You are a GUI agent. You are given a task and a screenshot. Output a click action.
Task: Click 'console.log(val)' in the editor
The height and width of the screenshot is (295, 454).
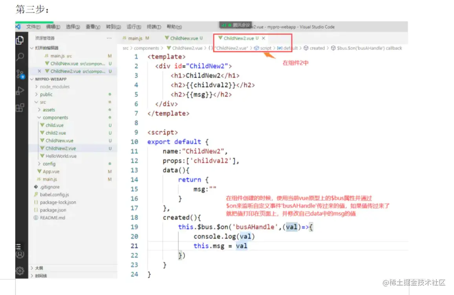pyautogui.click(x=224, y=236)
